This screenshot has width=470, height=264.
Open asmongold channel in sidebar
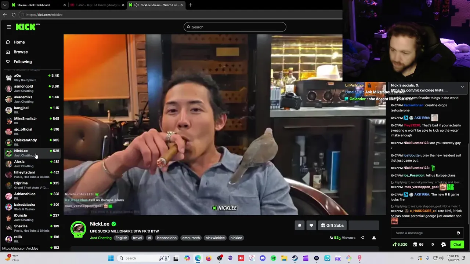[x=32, y=88]
